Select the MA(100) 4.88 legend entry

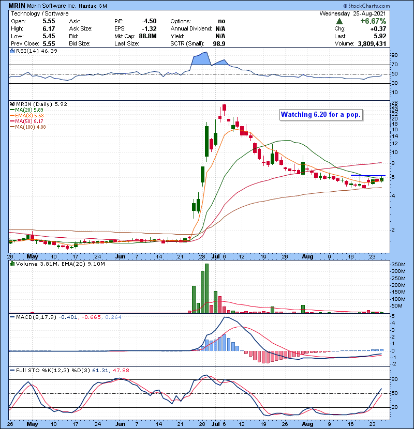click(27, 127)
